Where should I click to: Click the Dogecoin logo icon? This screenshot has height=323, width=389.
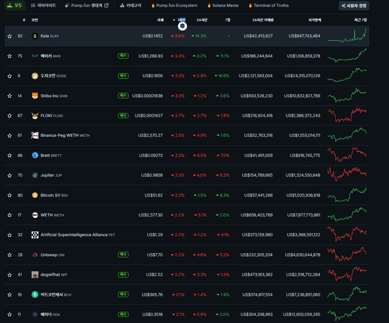point(35,76)
